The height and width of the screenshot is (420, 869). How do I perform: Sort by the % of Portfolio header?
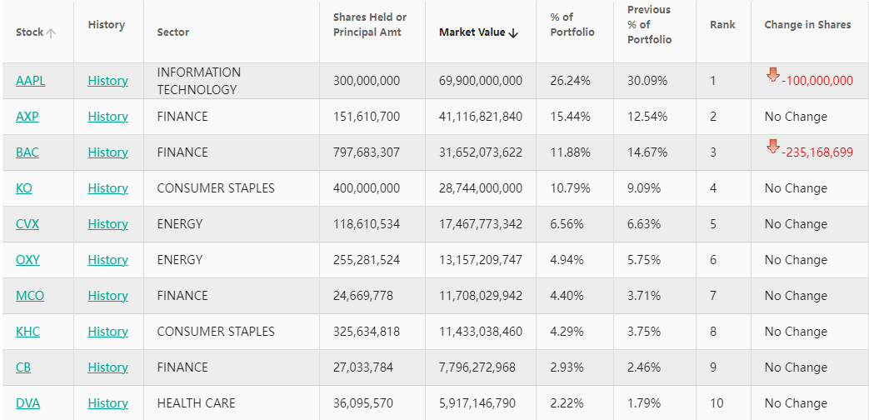pos(572,25)
